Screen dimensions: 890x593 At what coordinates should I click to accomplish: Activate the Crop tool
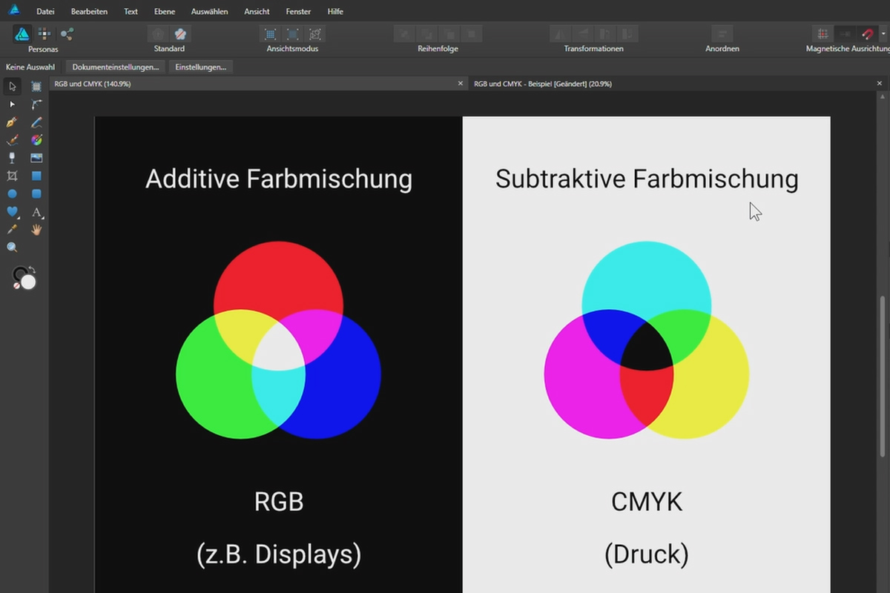click(11, 176)
